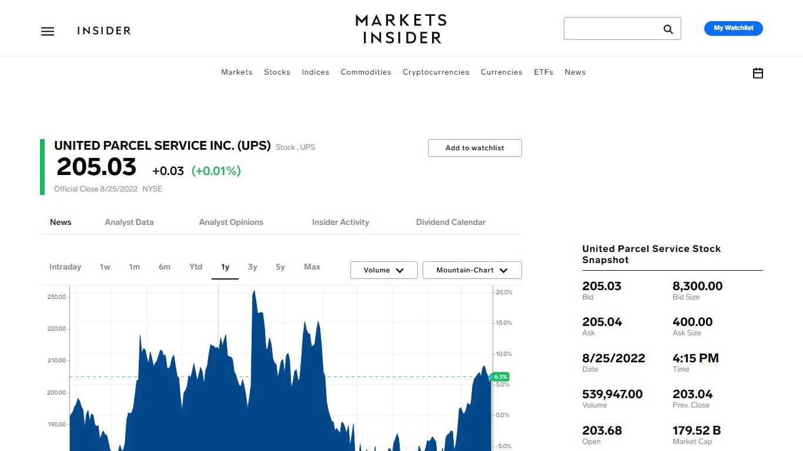This screenshot has width=803, height=451.
Task: Switch chart to 3y range
Action: point(253,267)
